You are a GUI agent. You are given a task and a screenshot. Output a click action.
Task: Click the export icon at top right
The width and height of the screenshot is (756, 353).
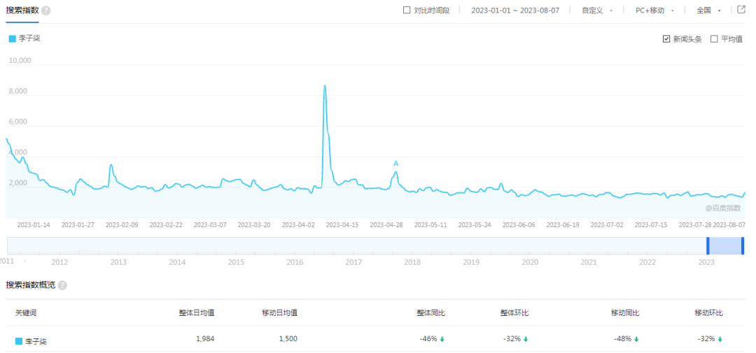pyautogui.click(x=741, y=10)
